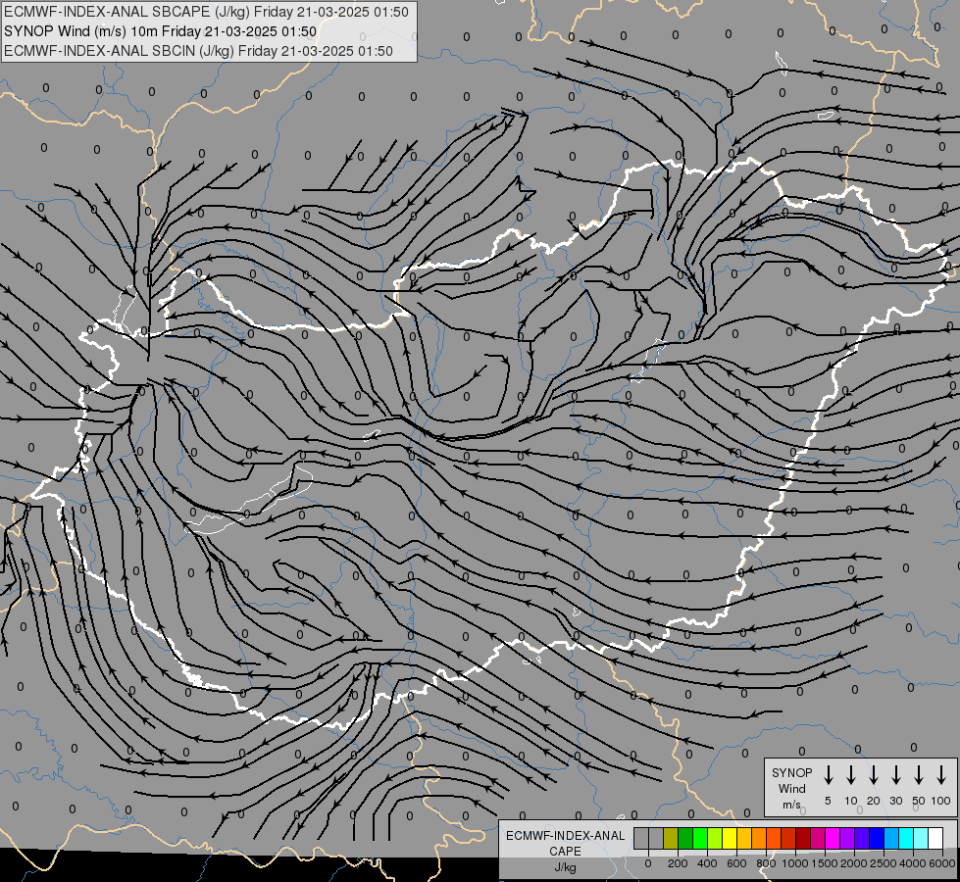Viewport: 960px width, 882px height.
Task: Click the 5 m/s wind speed label
Action: (x=828, y=801)
